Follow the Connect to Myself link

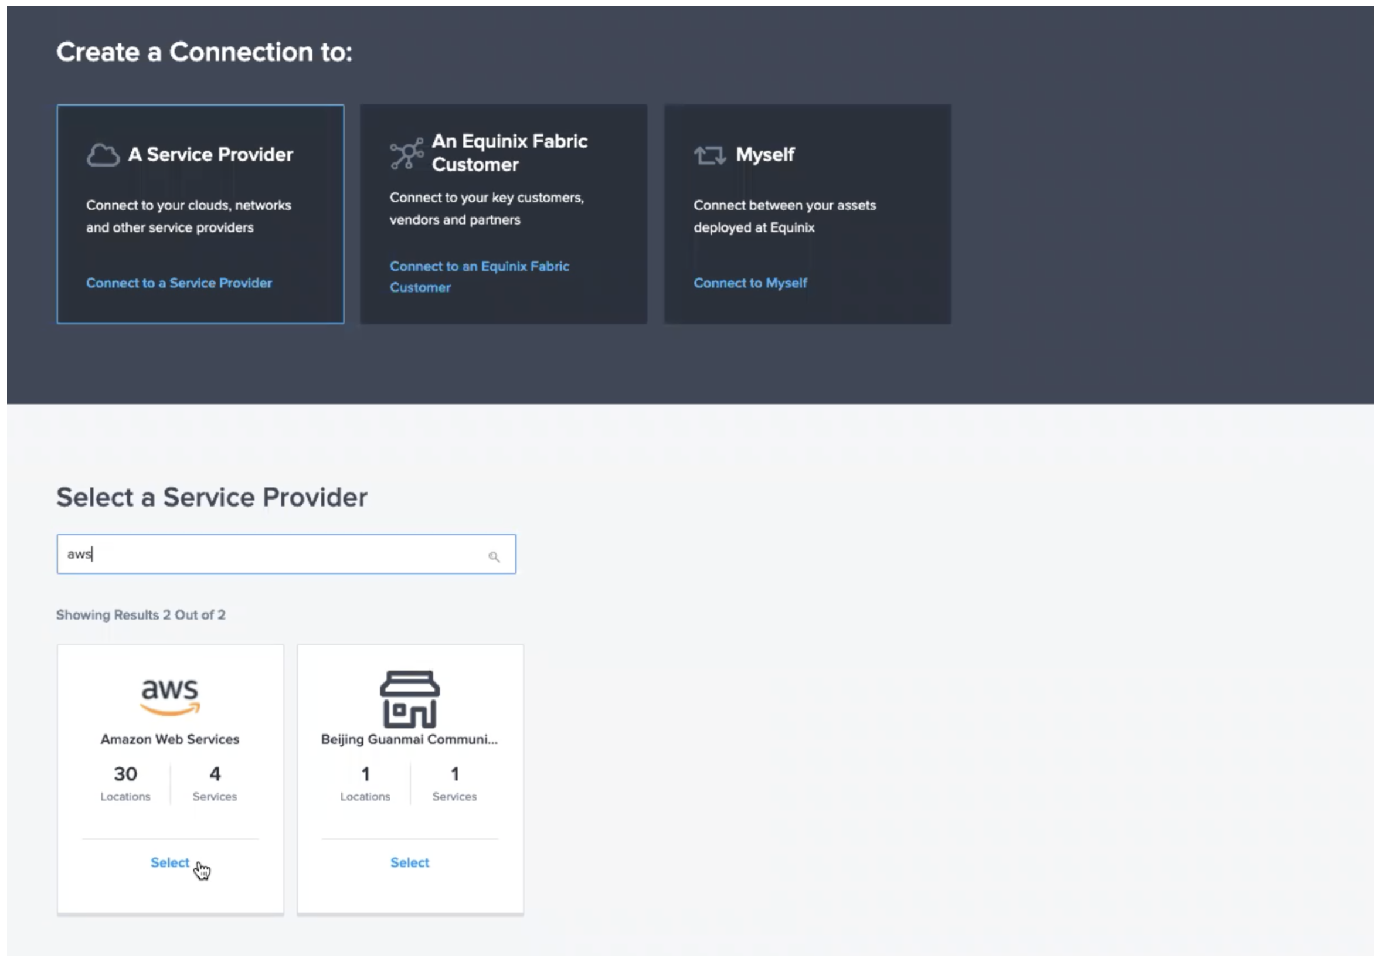750,283
